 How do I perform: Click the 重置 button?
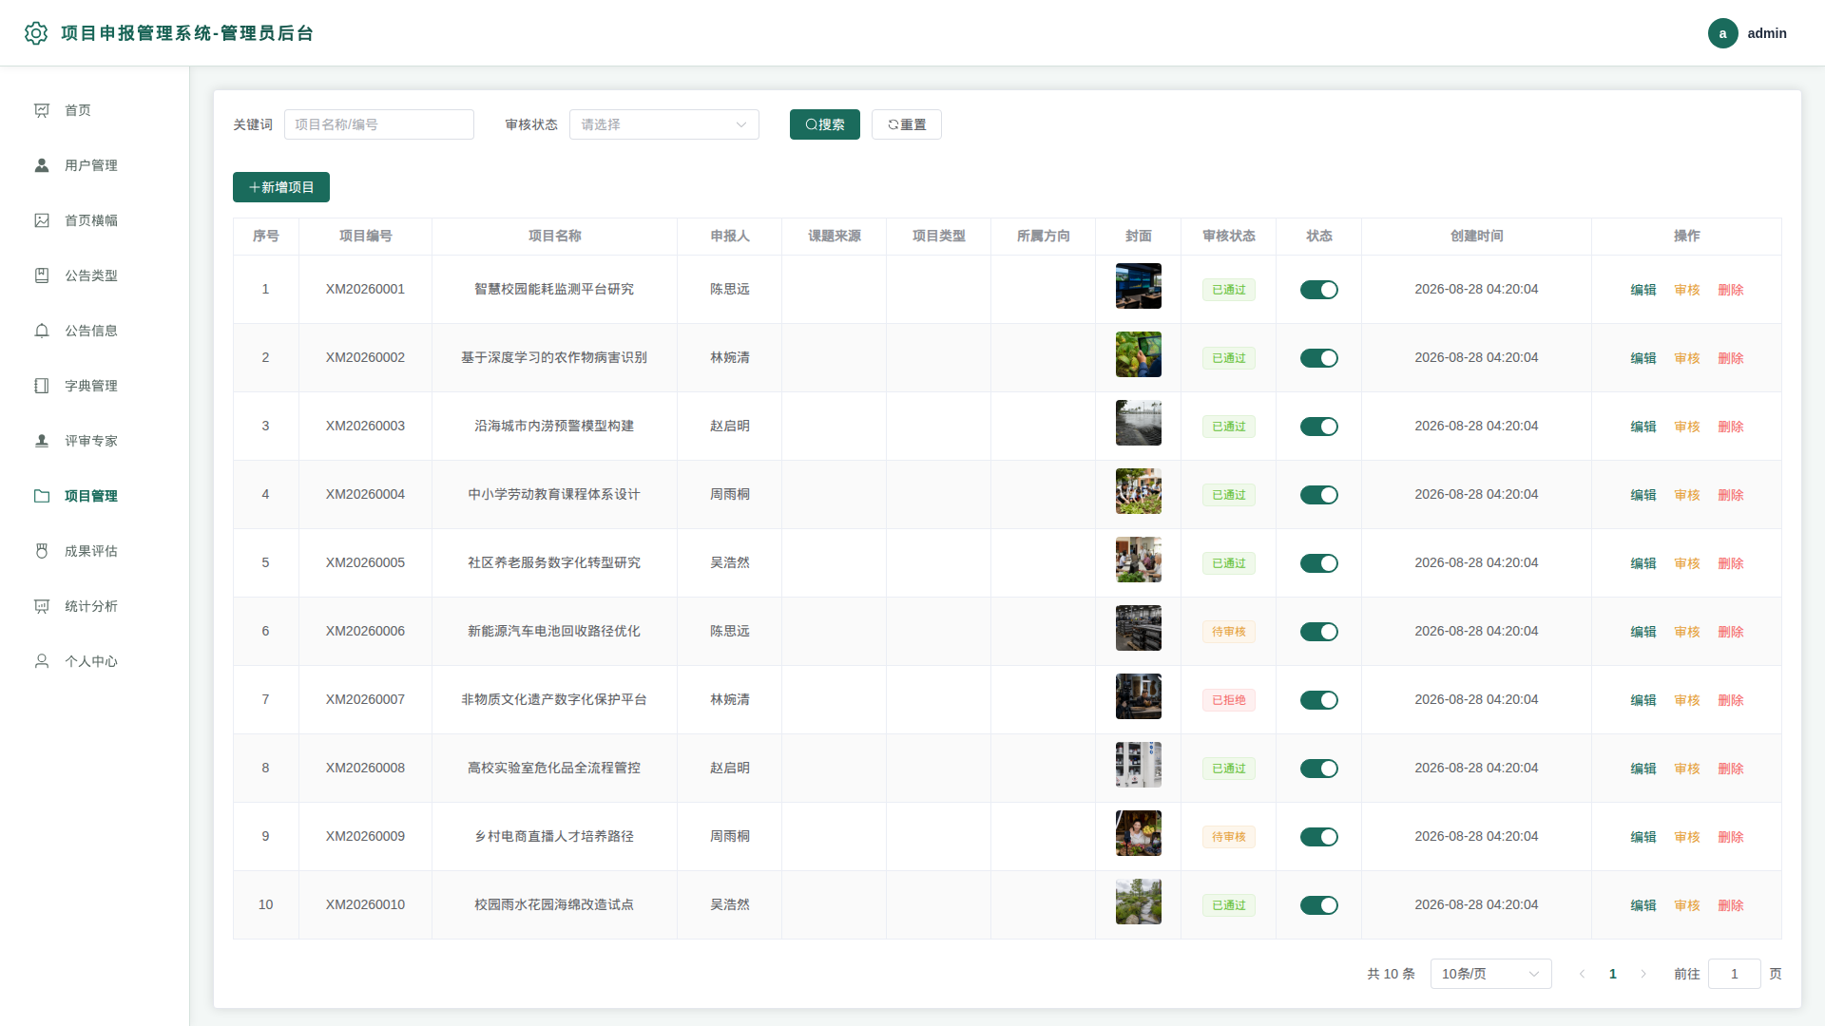pyautogui.click(x=906, y=124)
